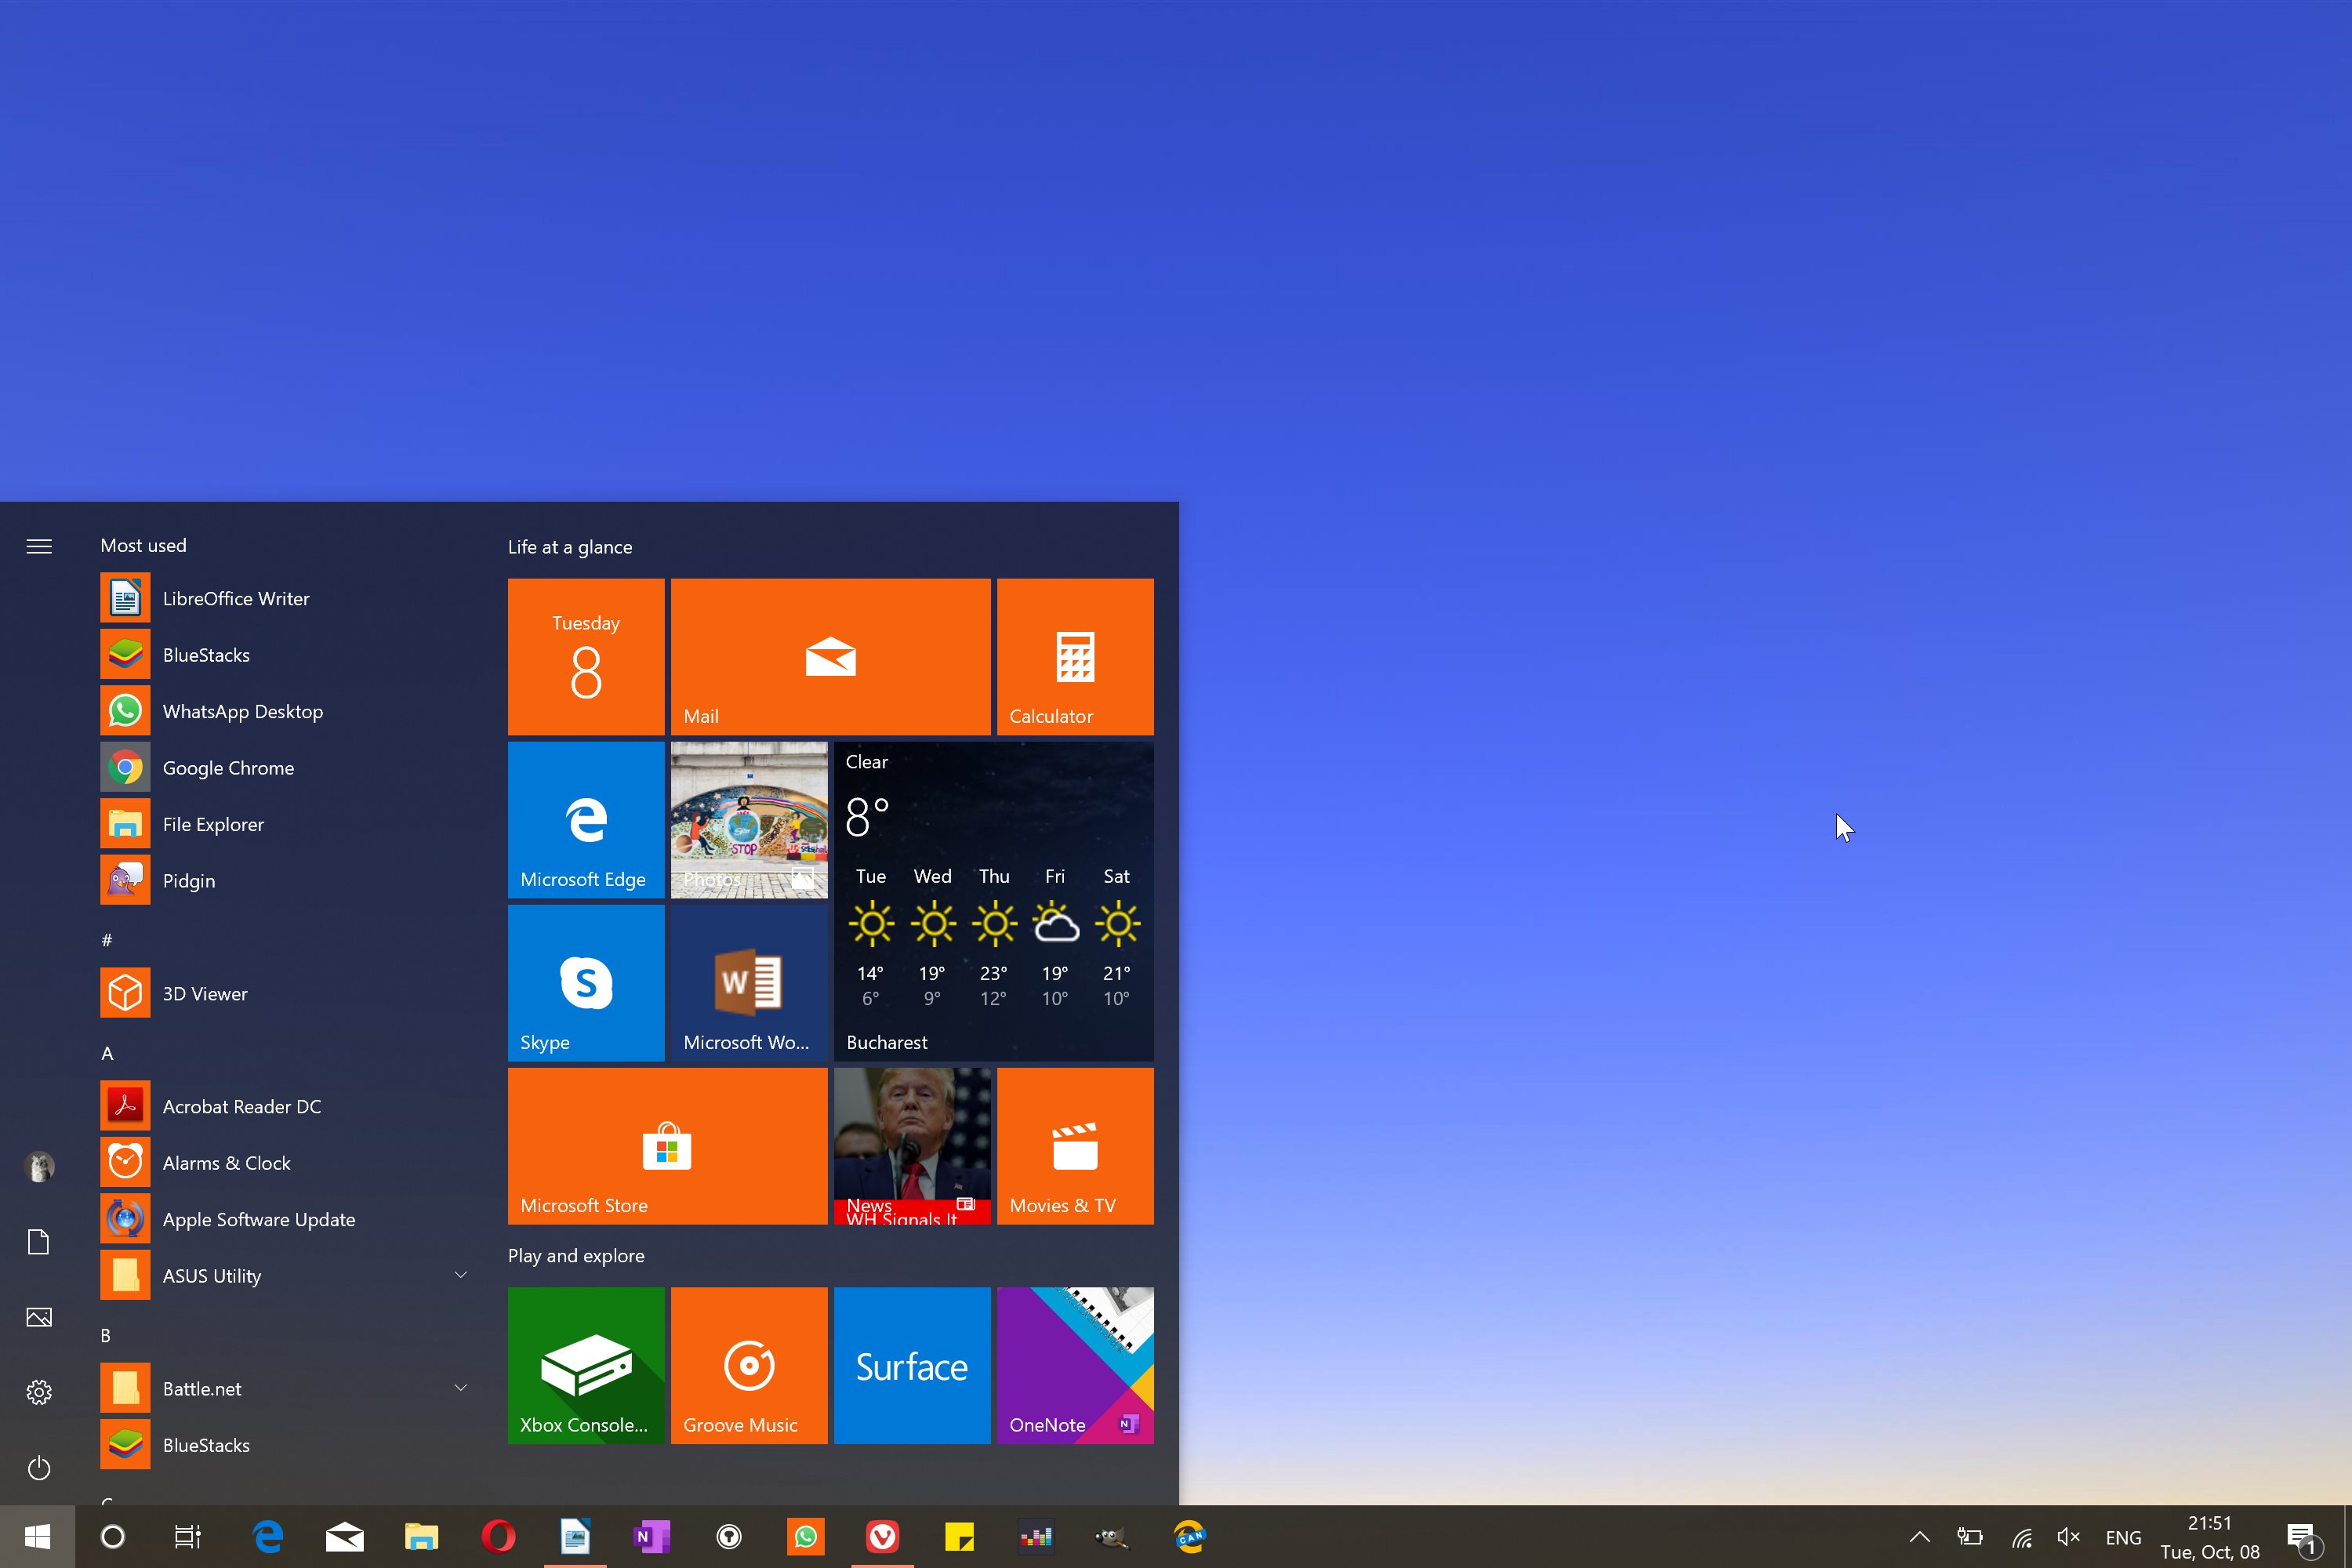2352x1568 pixels.
Task: Open the OneNote tile
Action: click(1075, 1365)
